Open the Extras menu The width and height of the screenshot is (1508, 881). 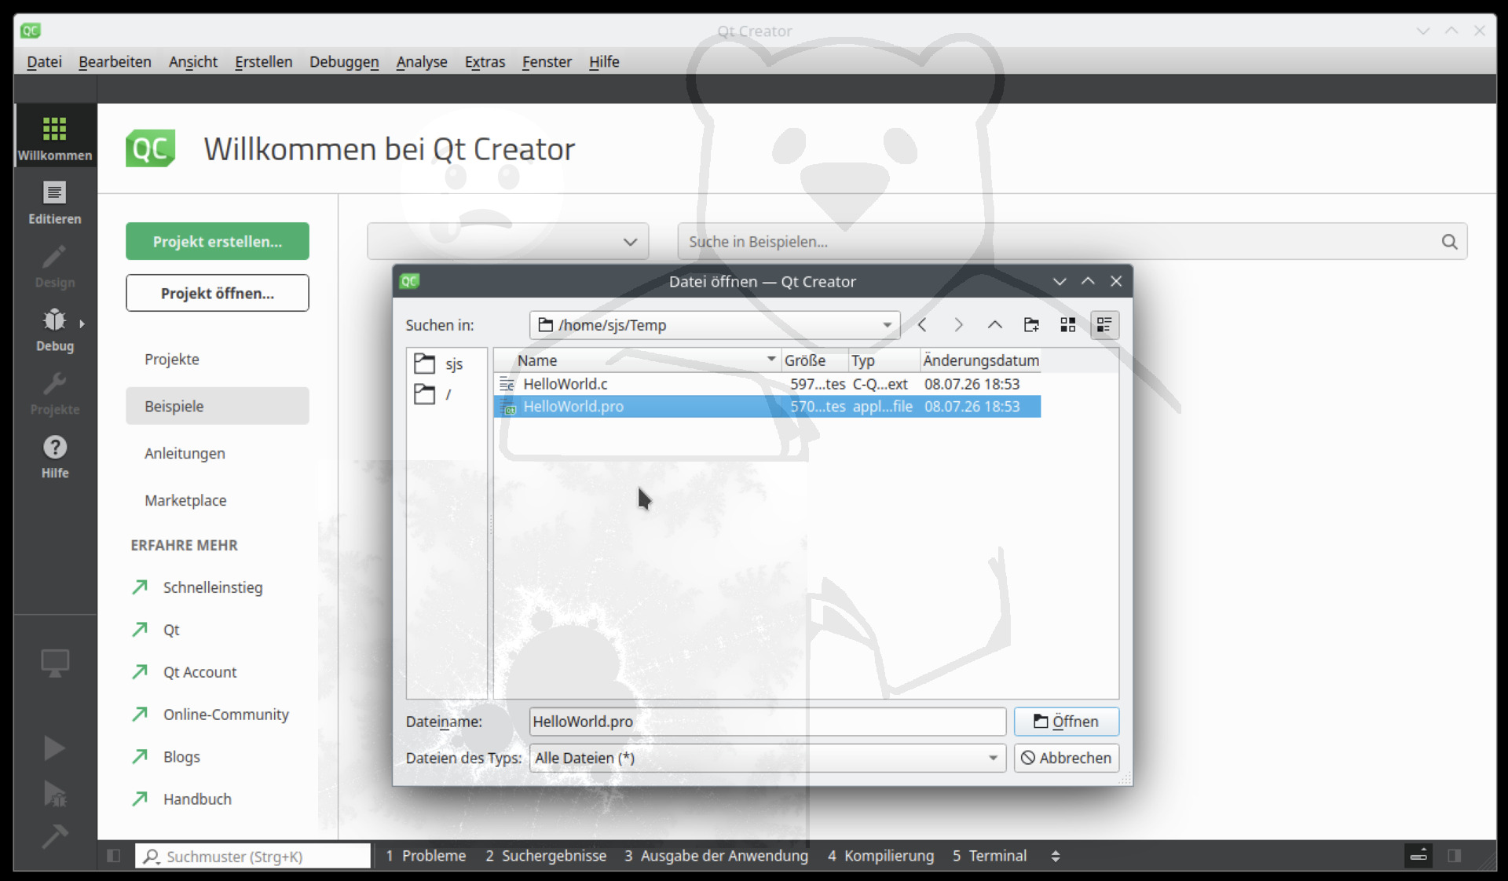click(x=485, y=62)
